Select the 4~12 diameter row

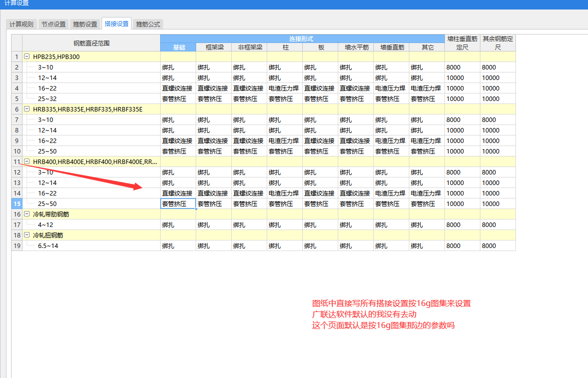point(92,225)
